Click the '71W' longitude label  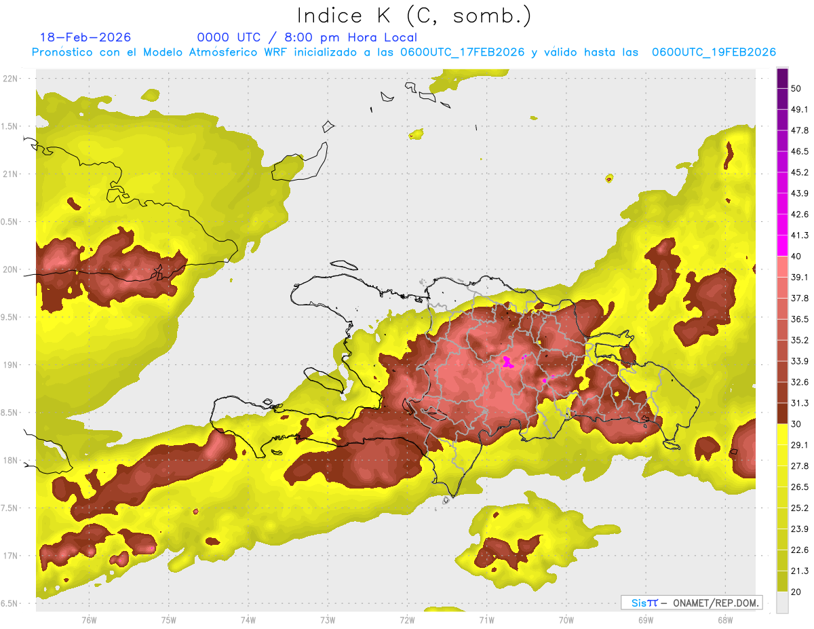click(486, 620)
